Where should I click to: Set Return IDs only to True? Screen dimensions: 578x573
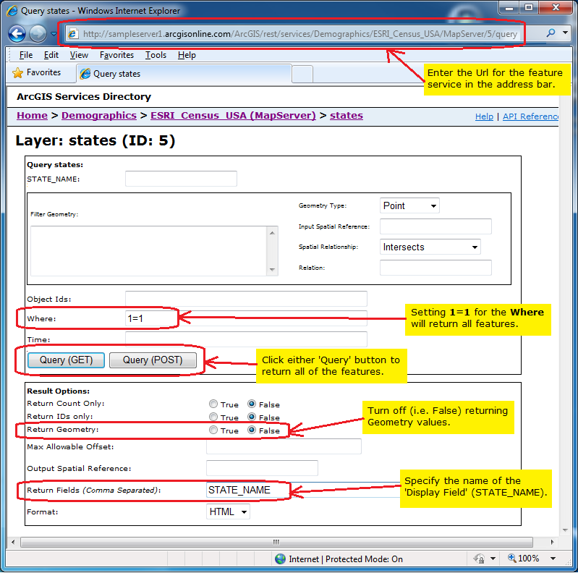(213, 417)
